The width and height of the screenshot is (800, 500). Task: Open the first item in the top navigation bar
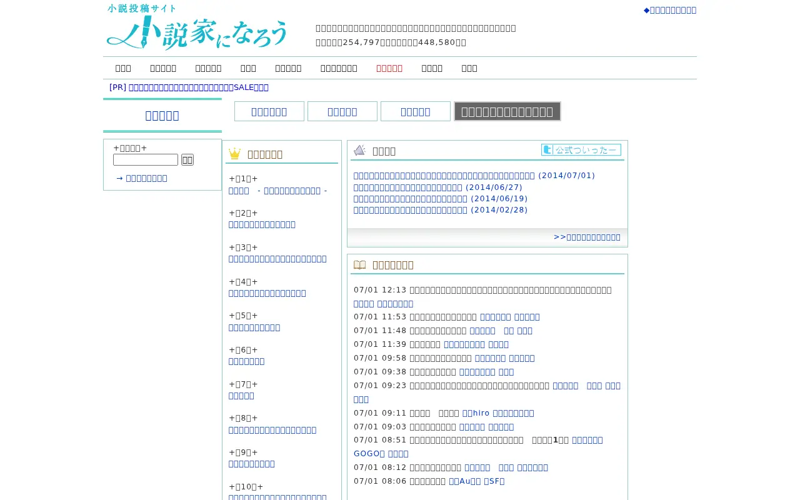point(123,68)
